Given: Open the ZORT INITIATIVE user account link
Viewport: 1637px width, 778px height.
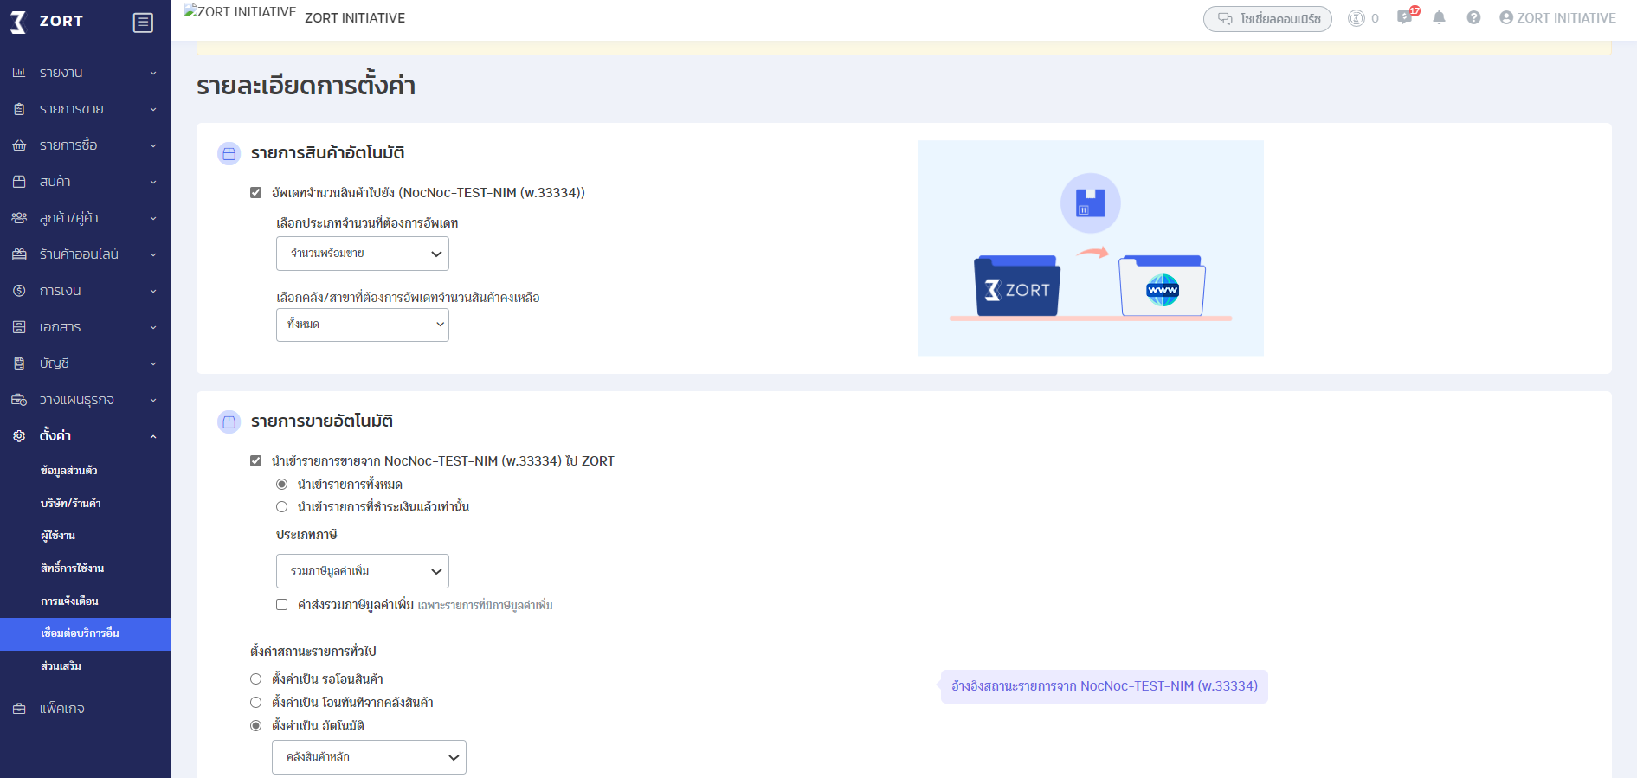Looking at the screenshot, I should coord(1557,18).
